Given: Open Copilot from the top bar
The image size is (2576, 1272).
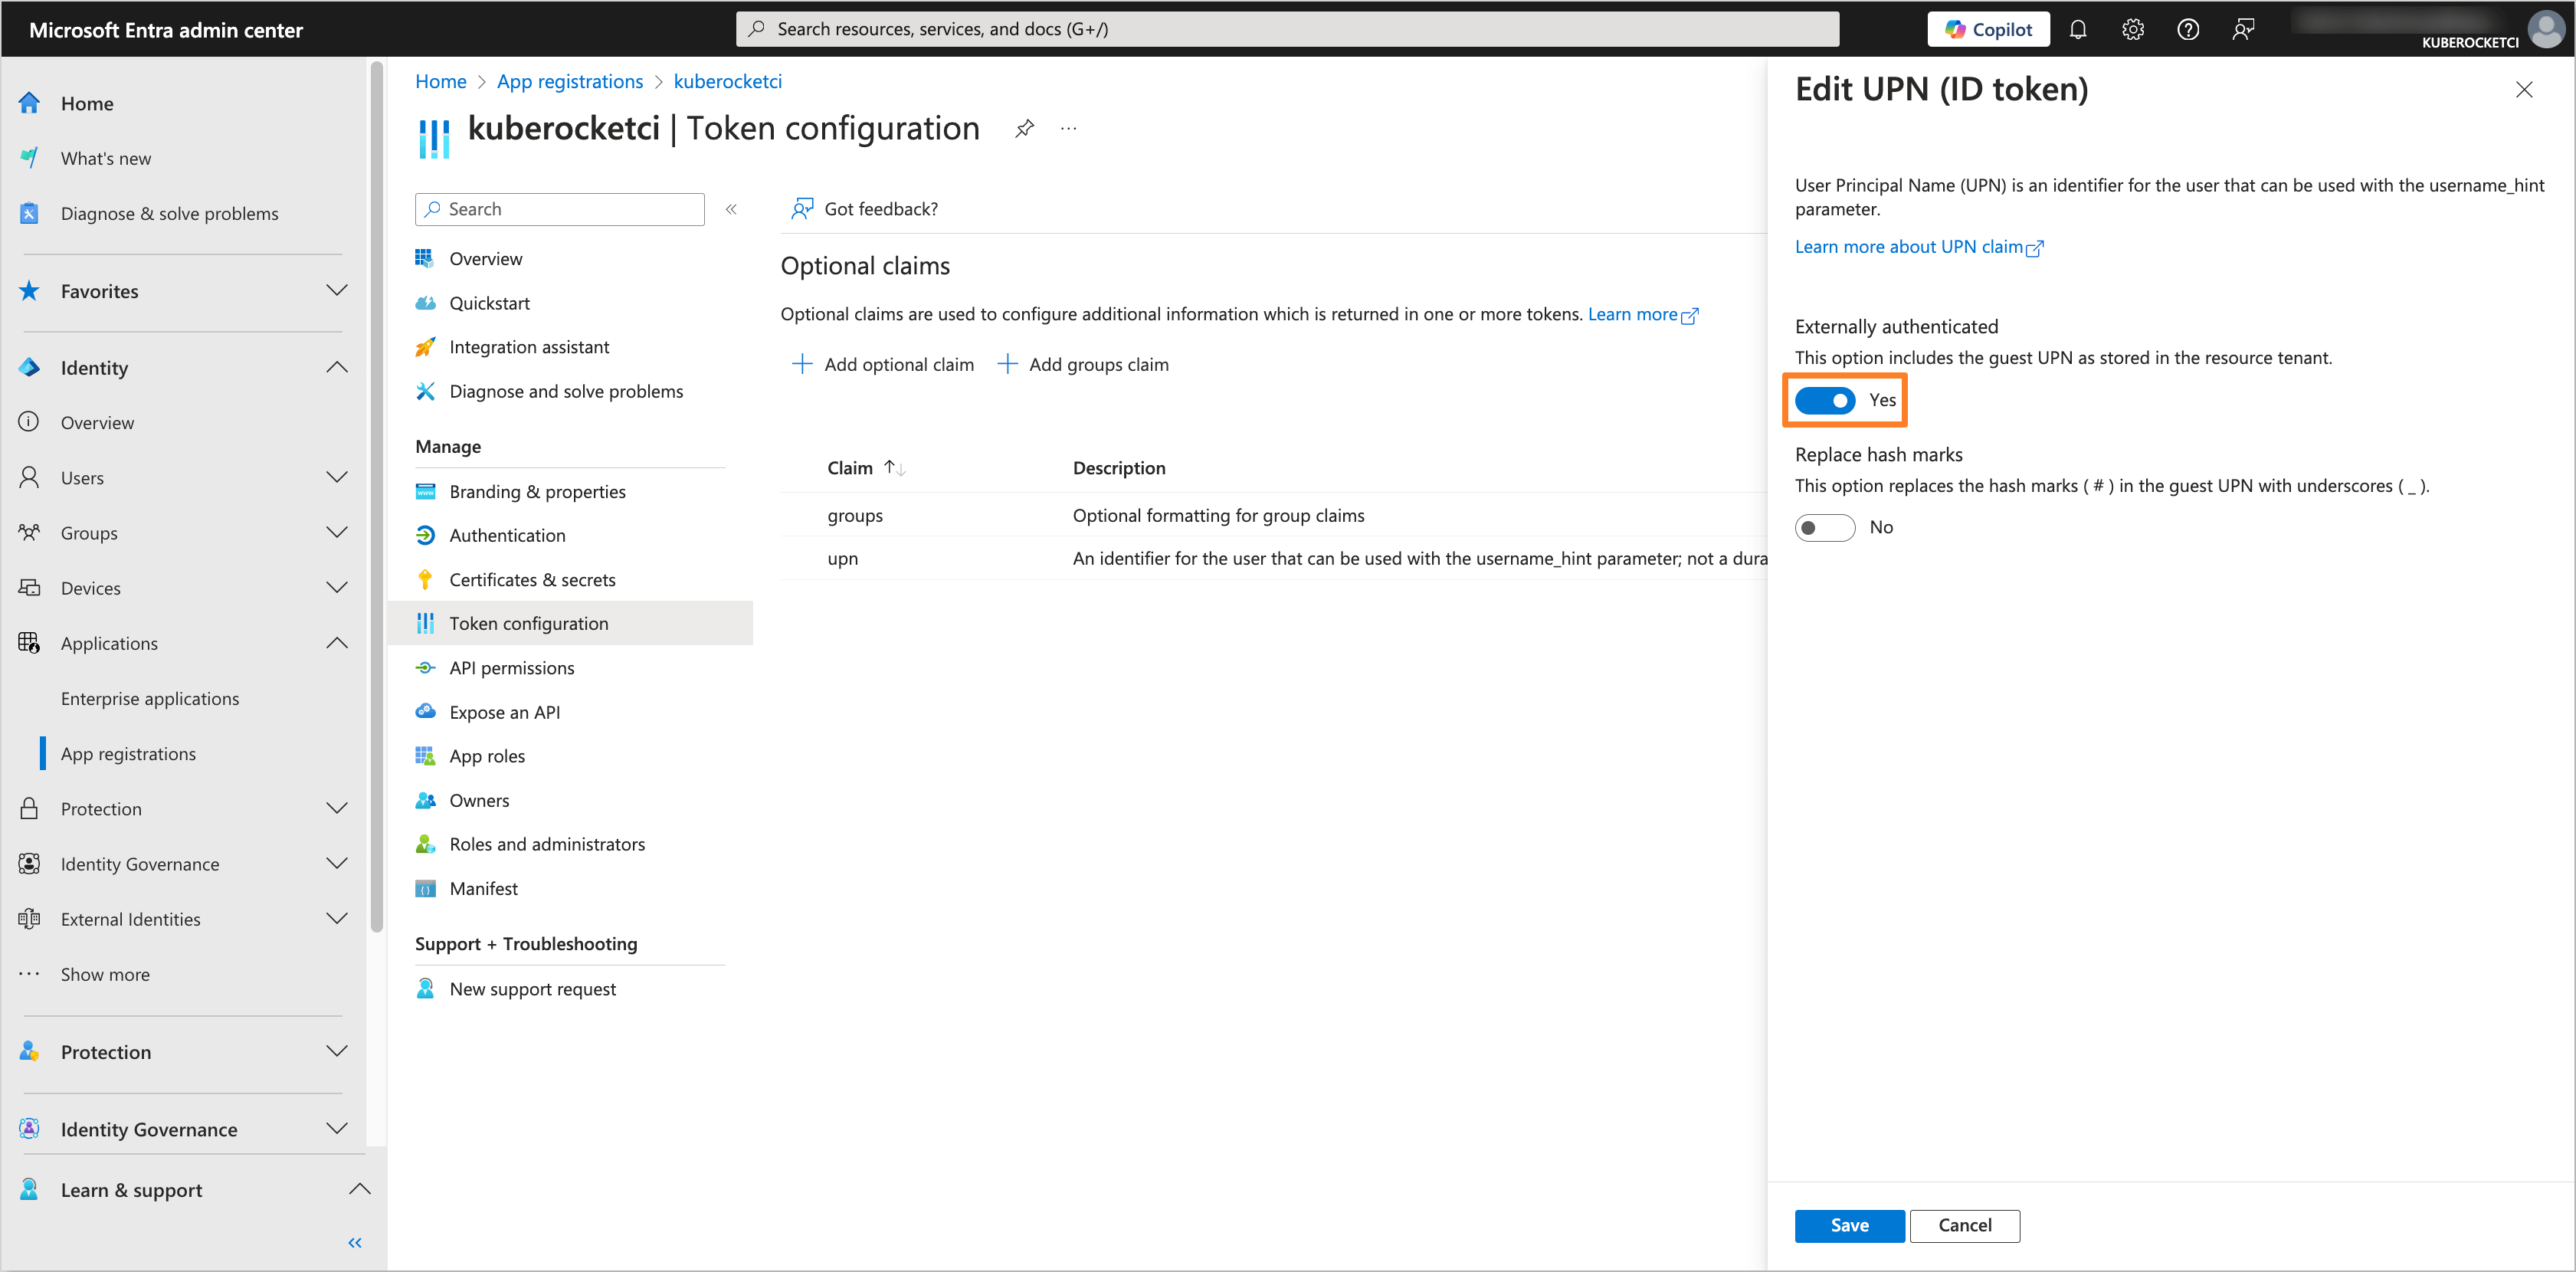Looking at the screenshot, I should click(1988, 29).
